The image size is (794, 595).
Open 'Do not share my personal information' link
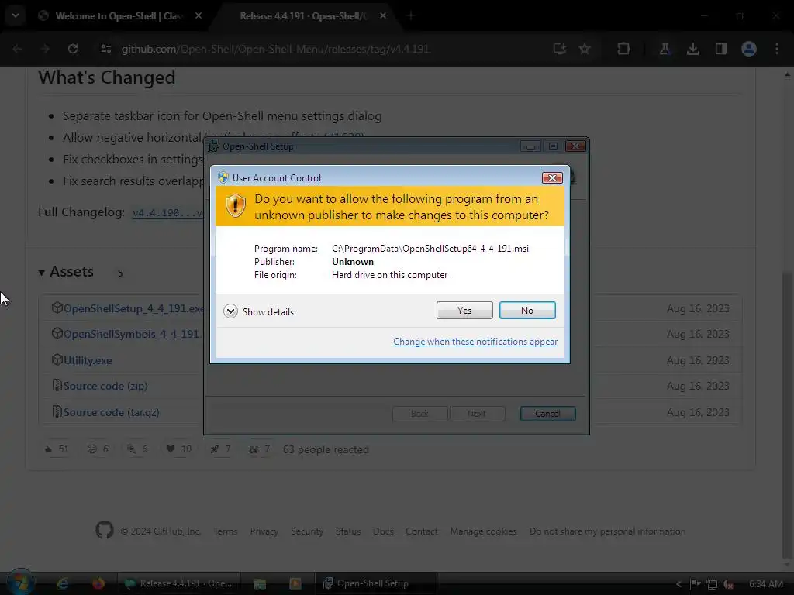pos(608,531)
